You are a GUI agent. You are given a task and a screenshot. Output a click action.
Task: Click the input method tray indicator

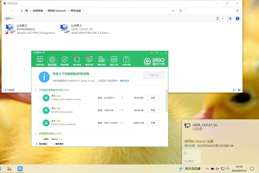(x=228, y=169)
